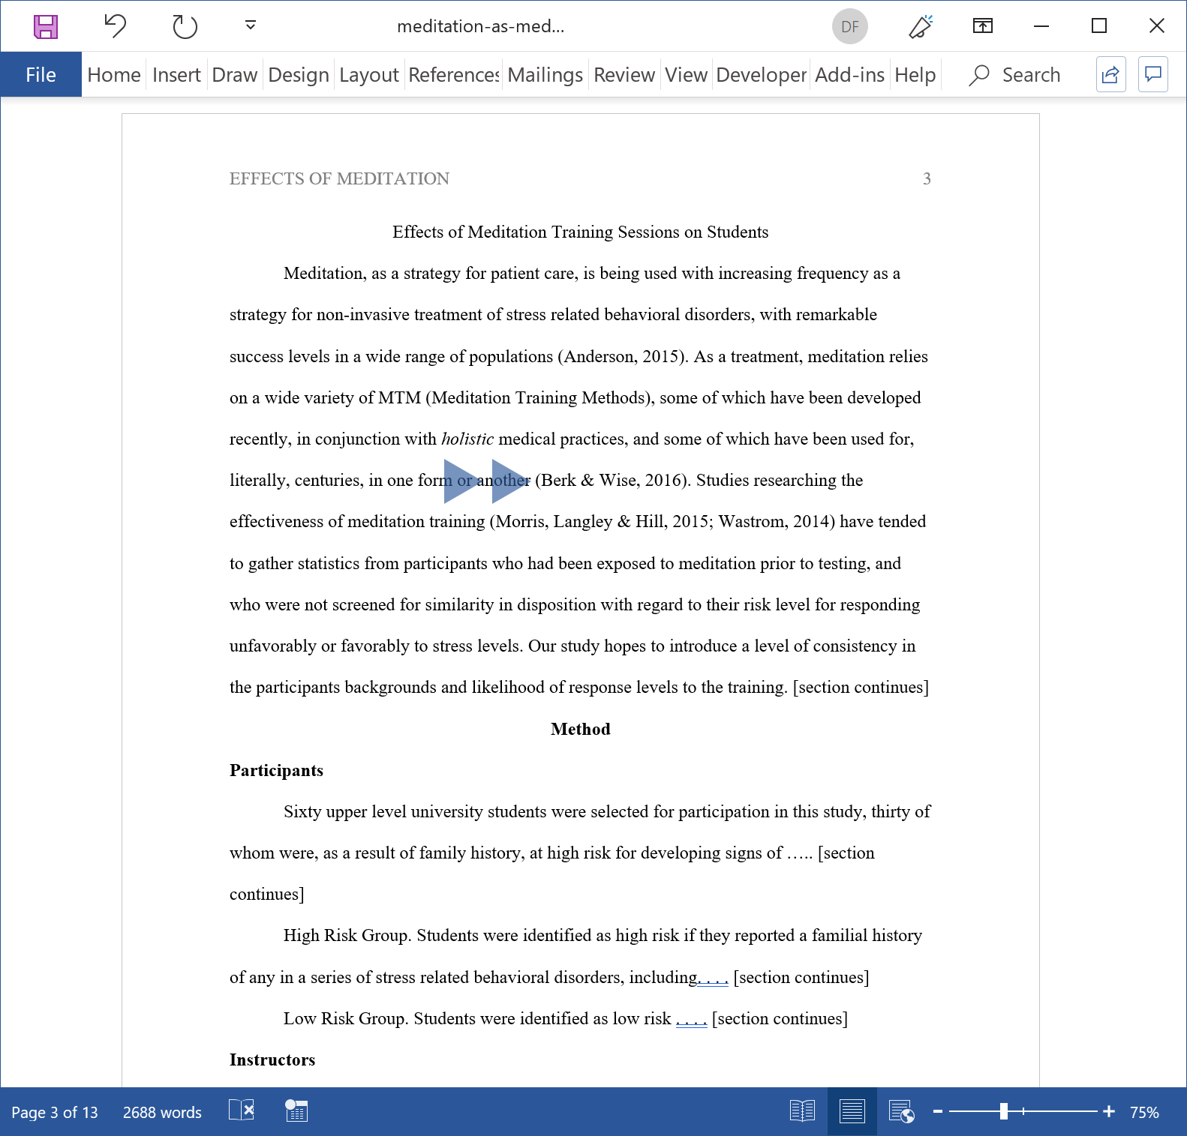This screenshot has width=1187, height=1136.
Task: Click the spelling proofing check icon
Action: [242, 1111]
